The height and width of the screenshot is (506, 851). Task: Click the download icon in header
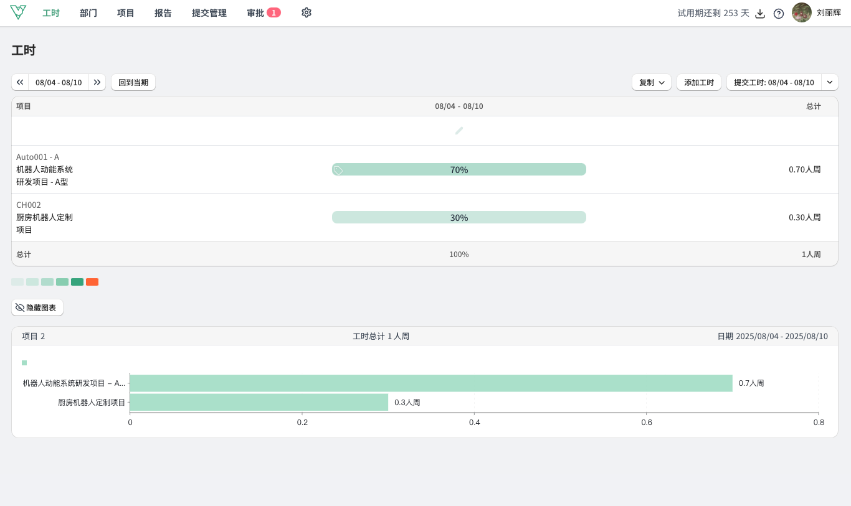(x=759, y=14)
